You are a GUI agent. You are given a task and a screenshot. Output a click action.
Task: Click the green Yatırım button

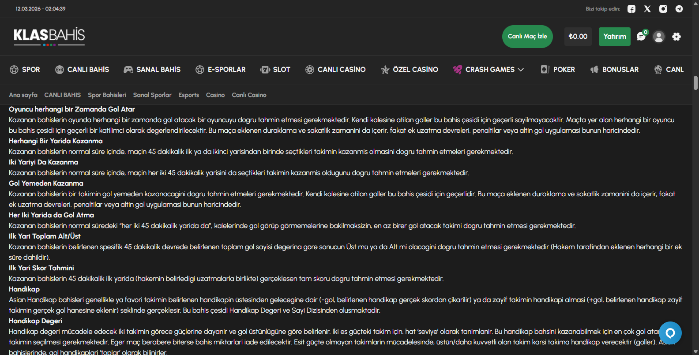point(615,37)
